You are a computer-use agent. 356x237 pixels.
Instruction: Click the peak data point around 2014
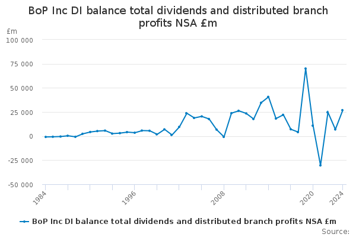(x=268, y=97)
